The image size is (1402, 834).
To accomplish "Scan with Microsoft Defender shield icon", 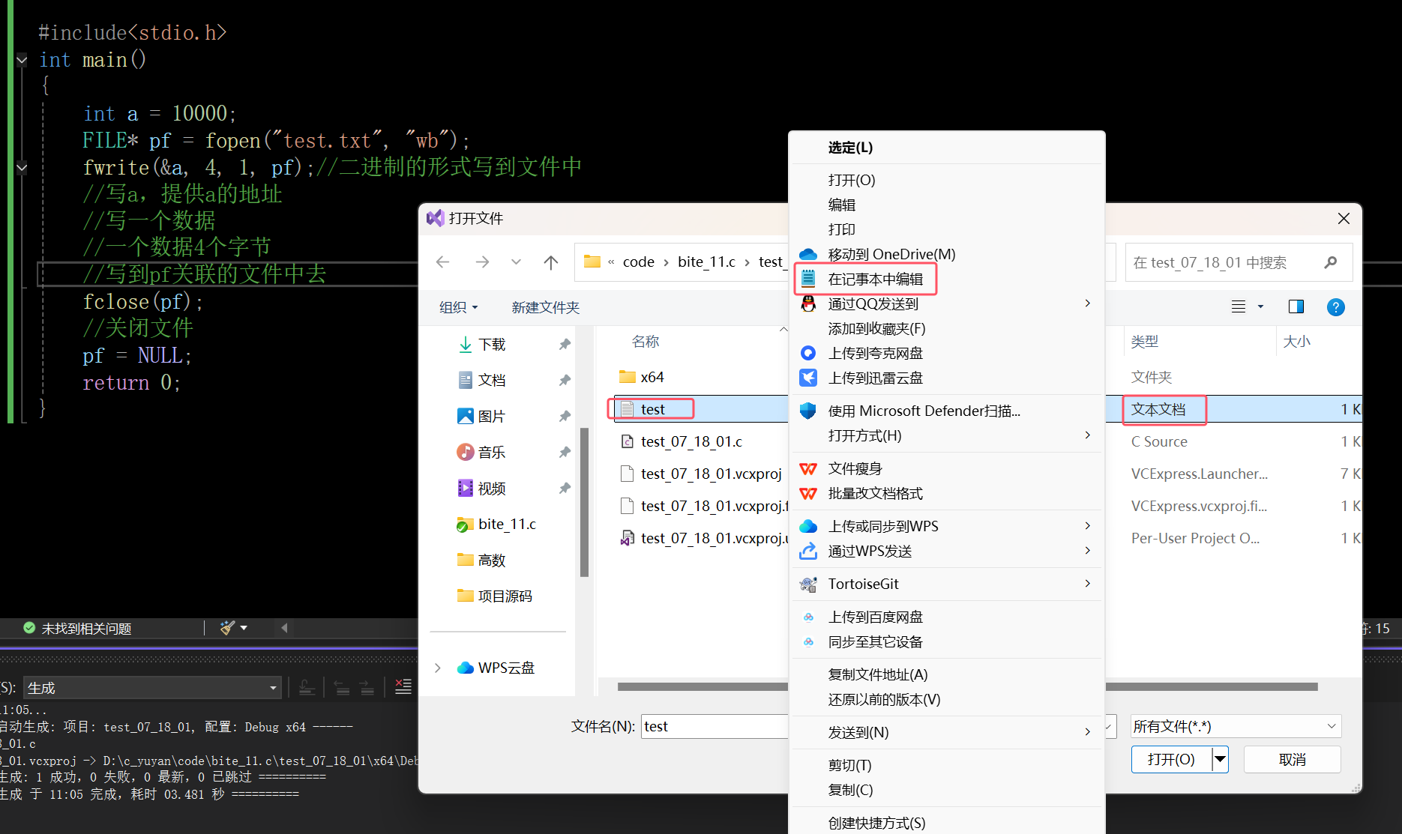I will pos(807,410).
